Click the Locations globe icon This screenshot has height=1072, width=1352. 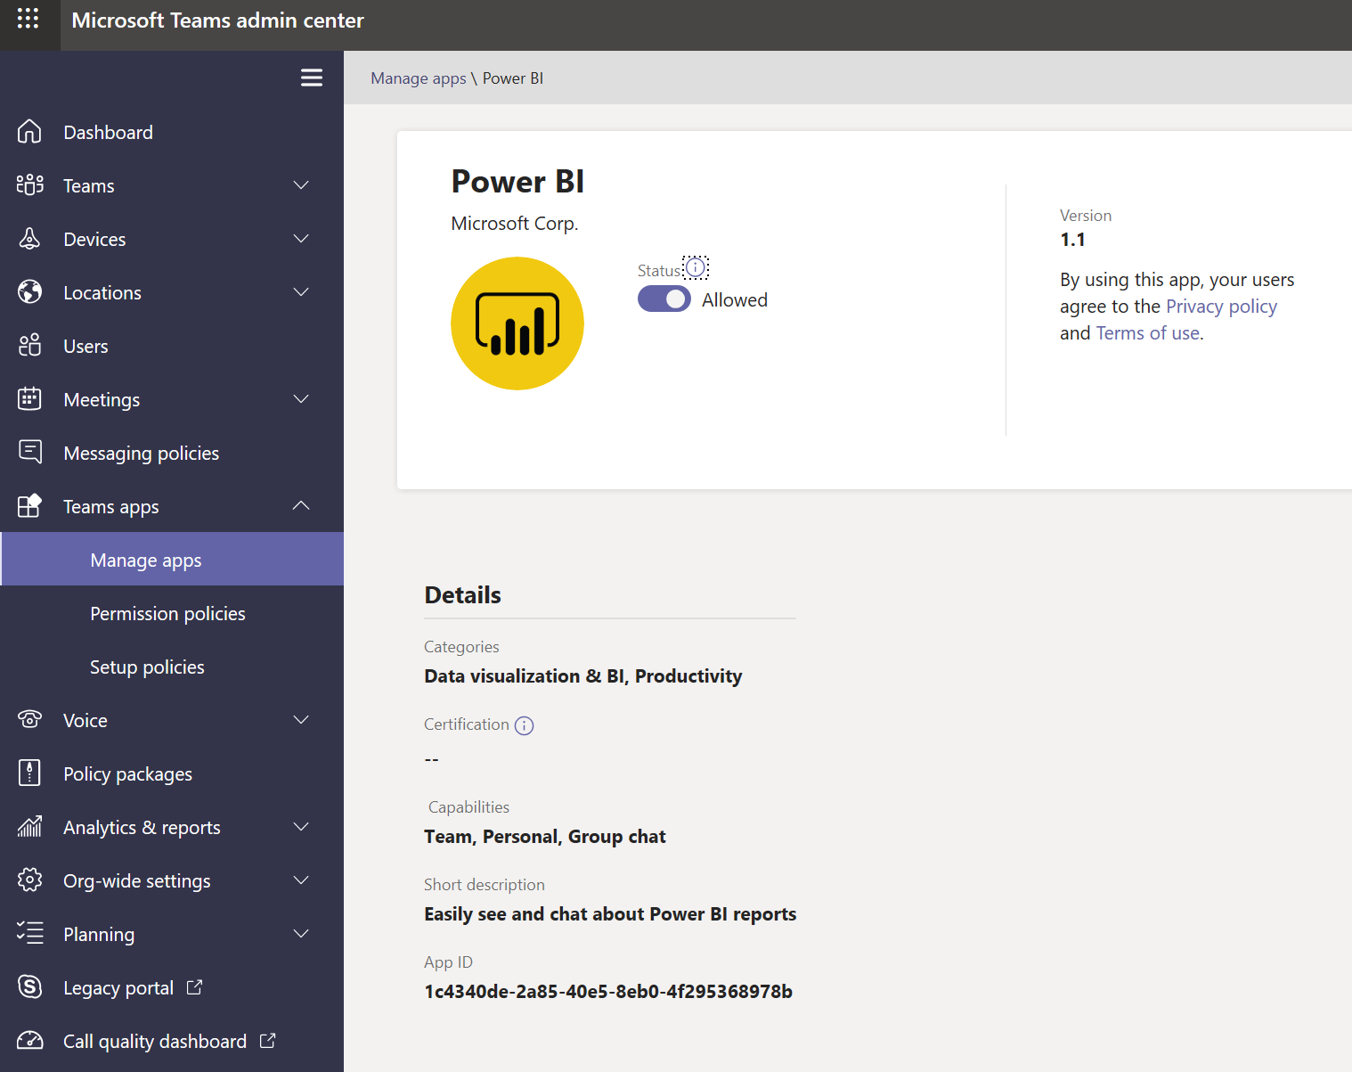click(29, 292)
